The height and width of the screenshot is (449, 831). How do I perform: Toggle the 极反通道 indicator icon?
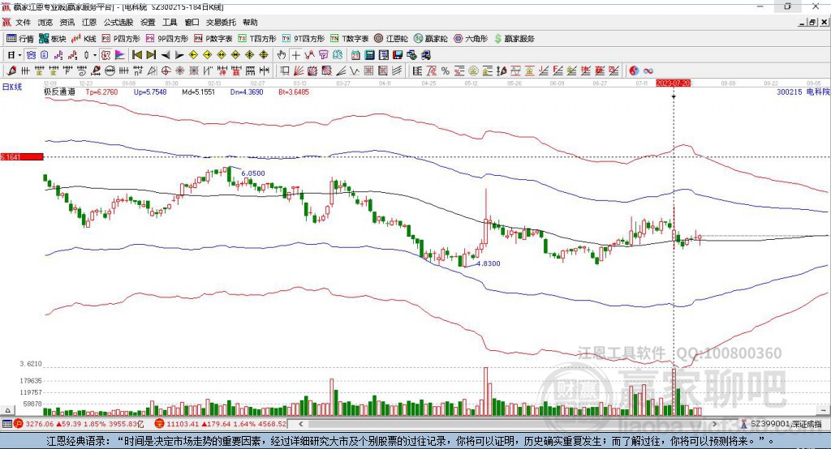(106, 55)
